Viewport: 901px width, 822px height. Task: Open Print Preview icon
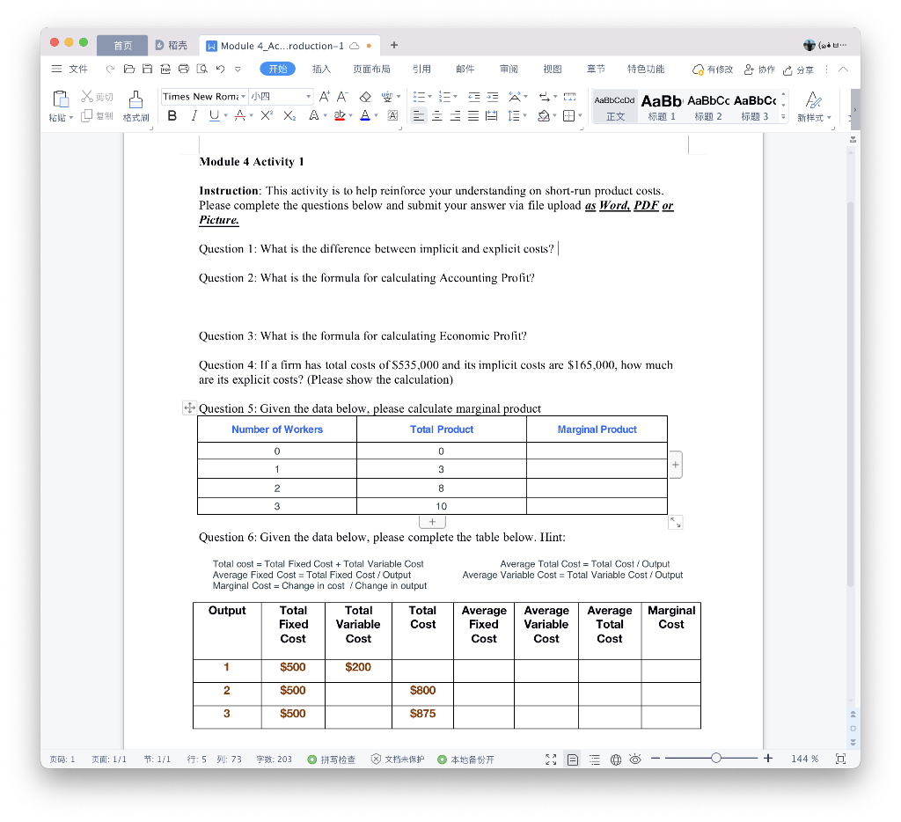point(201,69)
